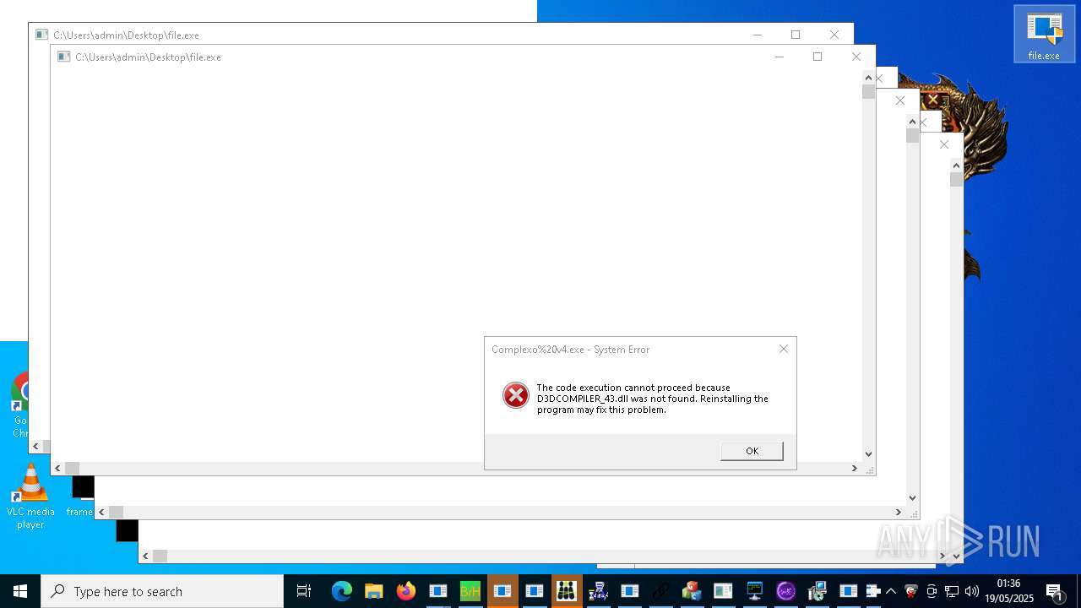The height and width of the screenshot is (608, 1081).
Task: Open the monitor taskbar application
Action: click(755, 591)
